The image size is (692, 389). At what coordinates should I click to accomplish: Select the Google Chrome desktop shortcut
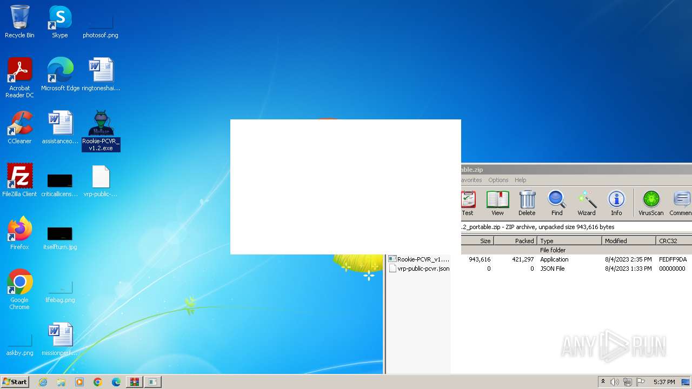coord(19,290)
